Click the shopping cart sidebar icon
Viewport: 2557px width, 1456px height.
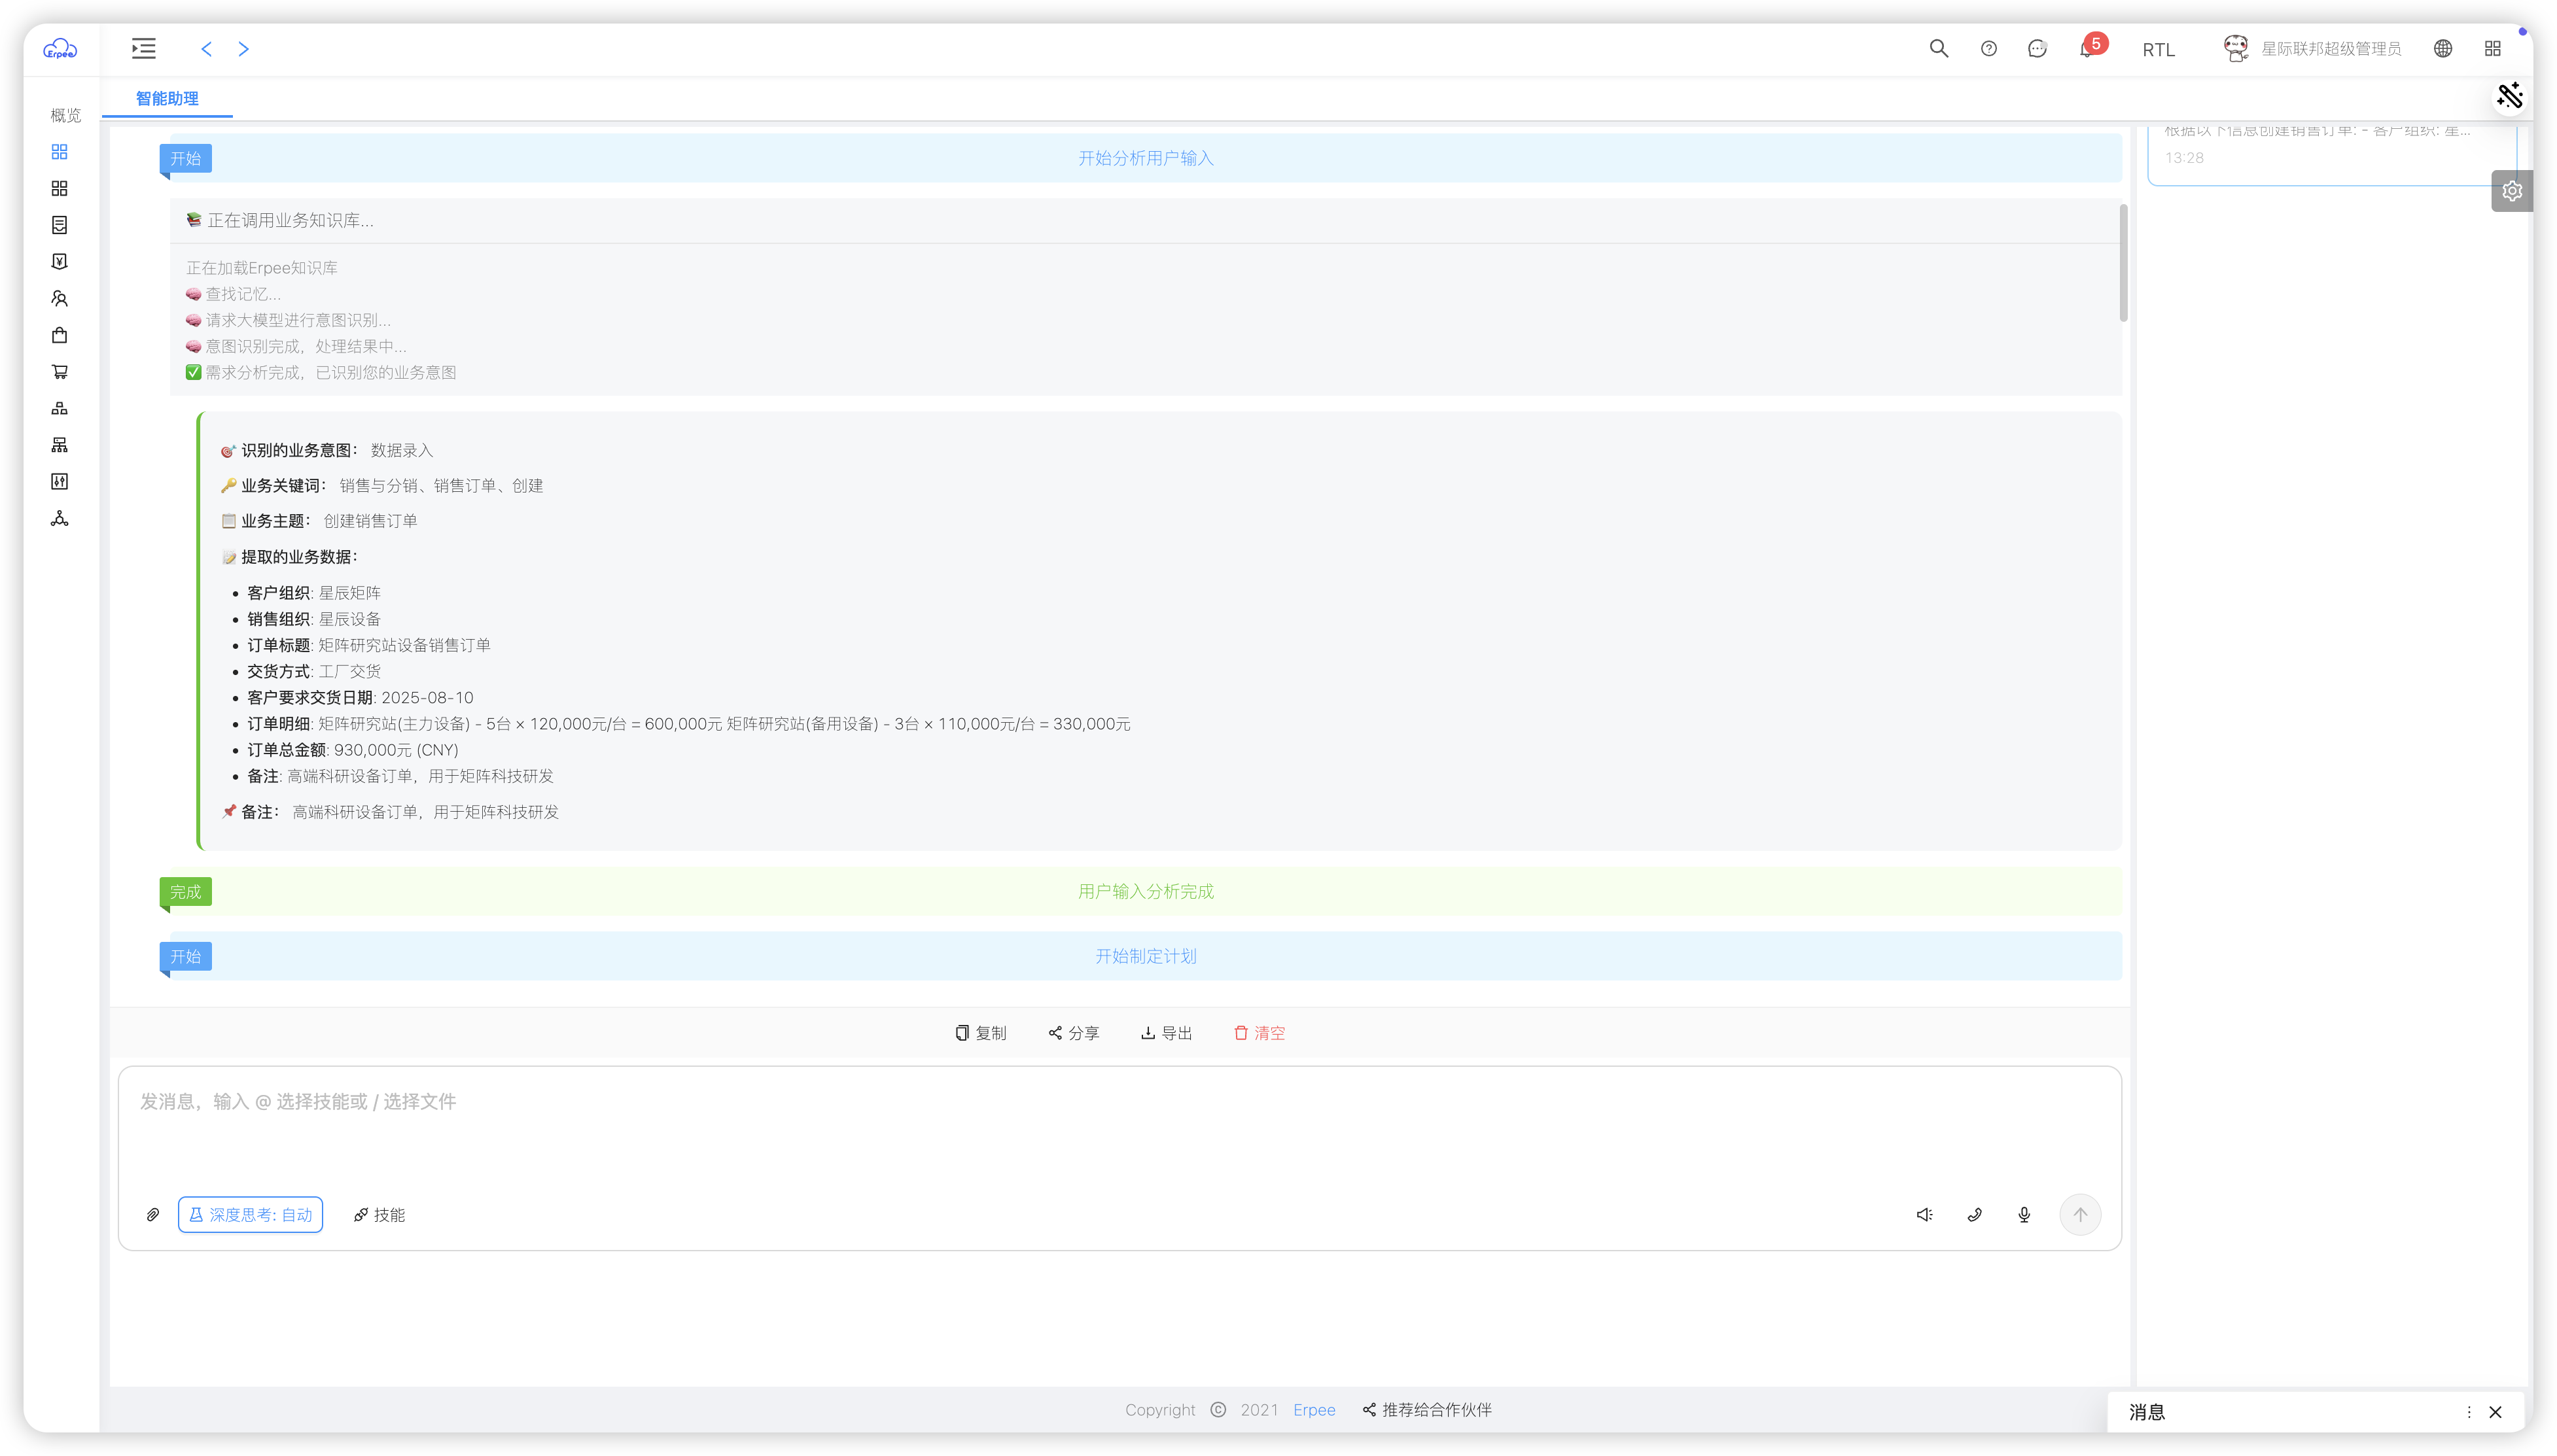[60, 372]
